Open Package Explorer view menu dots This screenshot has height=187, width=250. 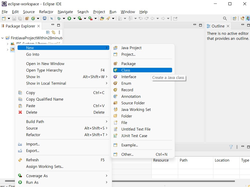[x=59, y=33]
